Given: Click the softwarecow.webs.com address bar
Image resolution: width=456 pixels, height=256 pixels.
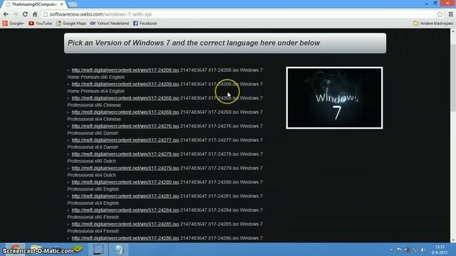Looking at the screenshot, I should [x=239, y=14].
